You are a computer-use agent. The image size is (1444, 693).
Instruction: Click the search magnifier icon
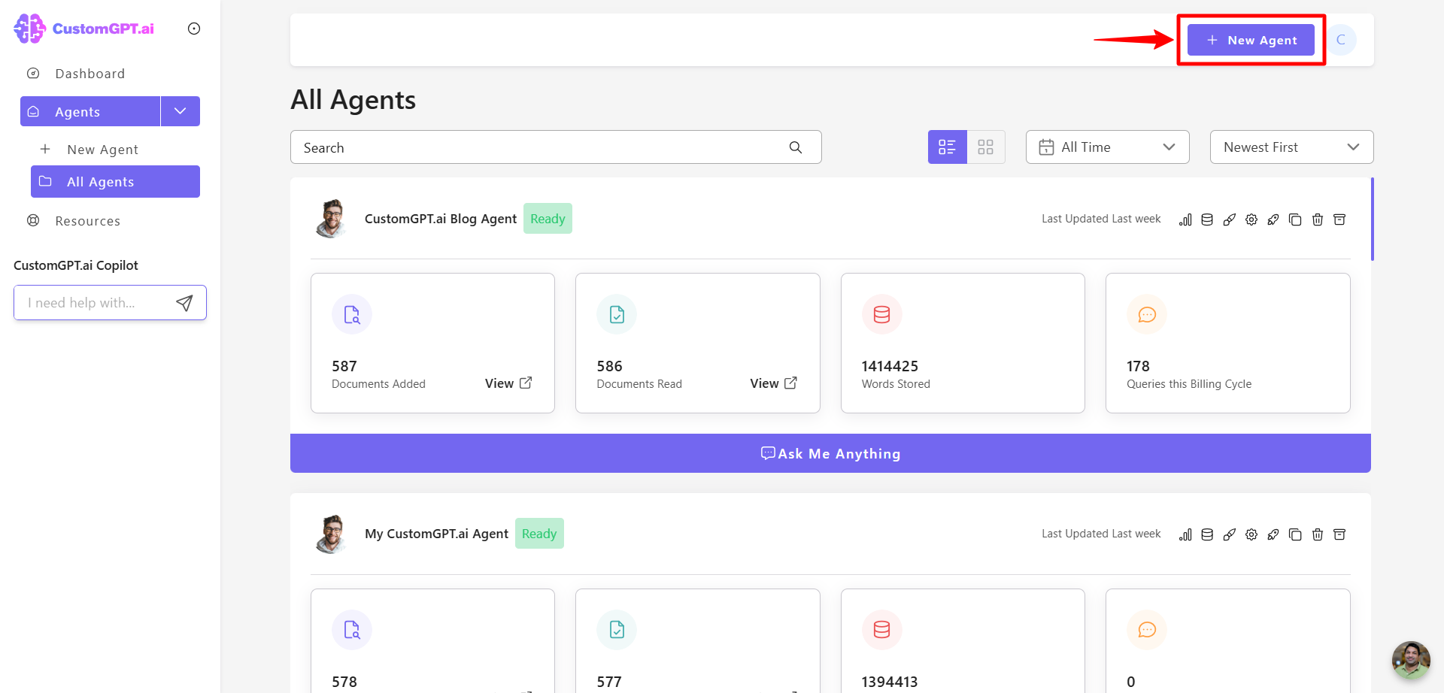[796, 147]
